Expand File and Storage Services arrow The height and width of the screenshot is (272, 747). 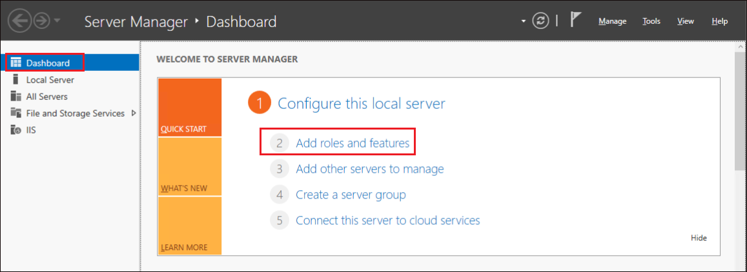click(134, 113)
